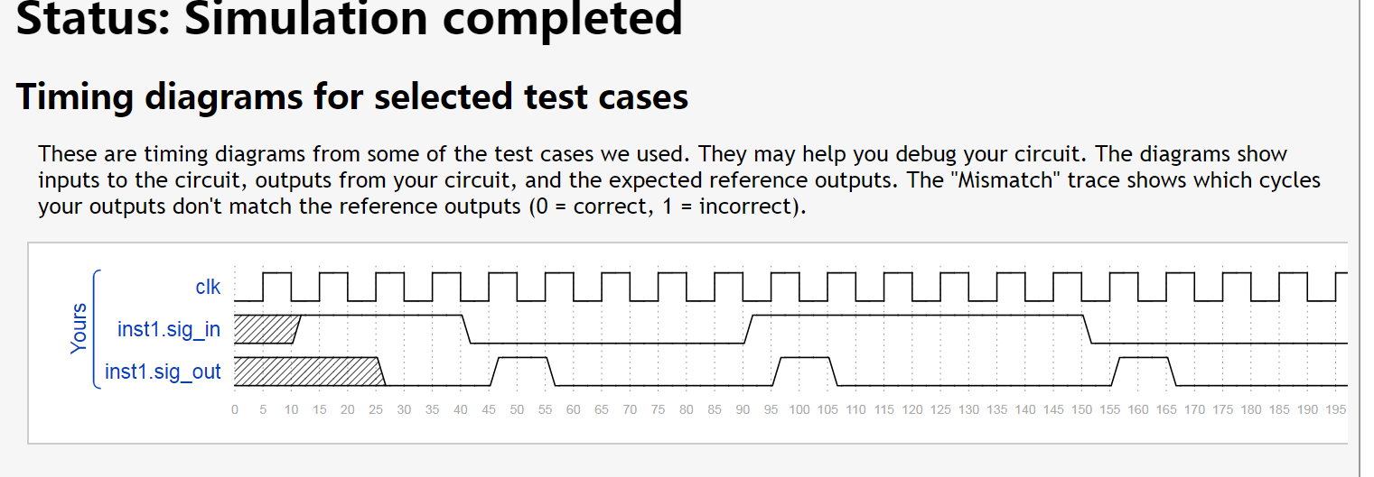Image resolution: width=1374 pixels, height=477 pixels.
Task: Click the 'Status: Simulation completed' heading
Action: (x=350, y=18)
